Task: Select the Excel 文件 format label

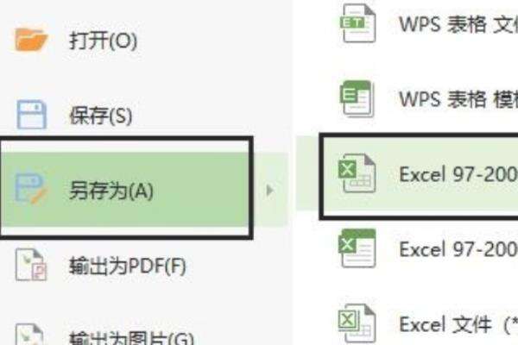Action: coord(458,324)
